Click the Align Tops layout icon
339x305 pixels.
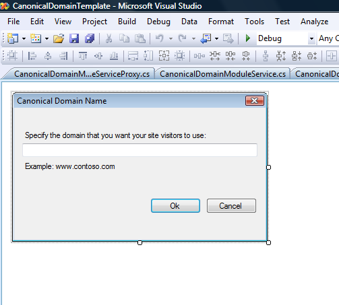click(x=83, y=56)
